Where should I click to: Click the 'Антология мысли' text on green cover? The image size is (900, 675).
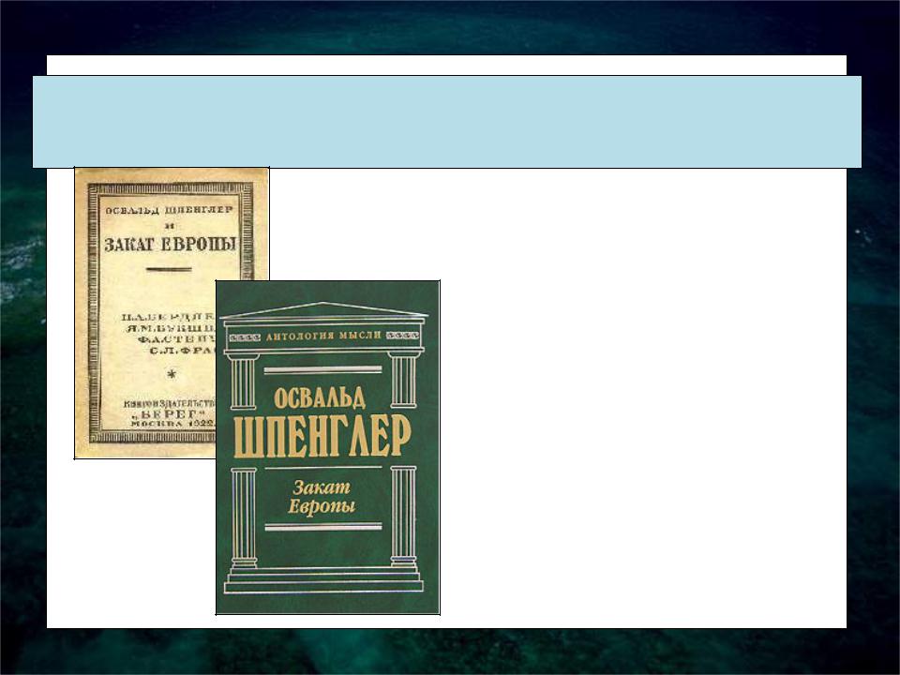click(x=323, y=336)
